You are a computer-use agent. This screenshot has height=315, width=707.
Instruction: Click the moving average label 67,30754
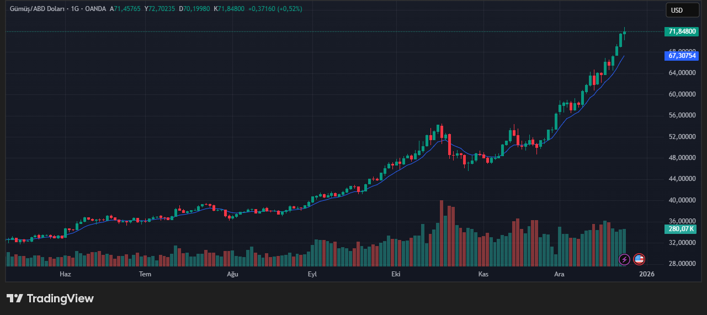[682, 56]
